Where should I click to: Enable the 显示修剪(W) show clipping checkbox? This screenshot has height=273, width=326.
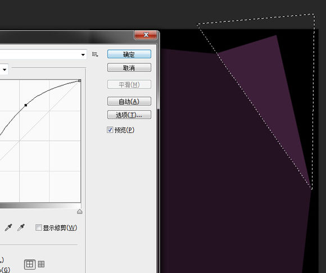(38, 228)
